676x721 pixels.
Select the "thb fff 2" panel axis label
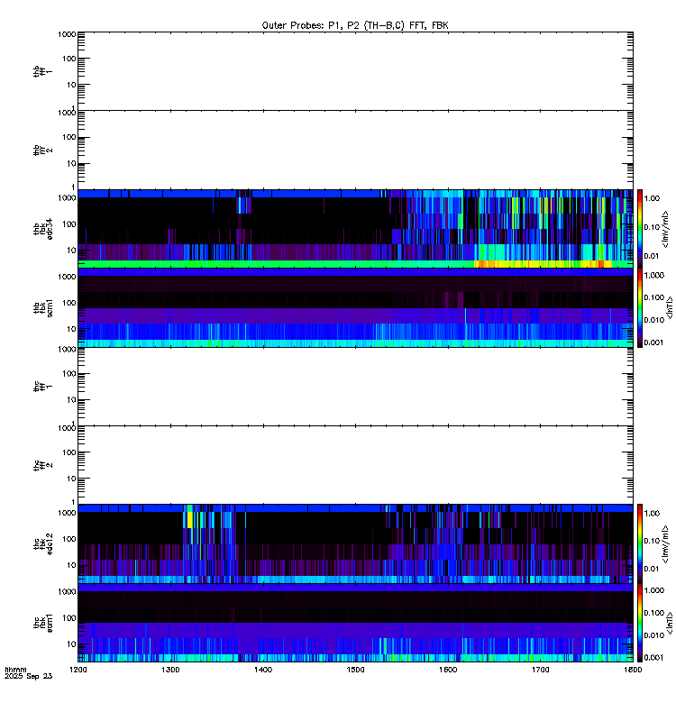point(42,151)
